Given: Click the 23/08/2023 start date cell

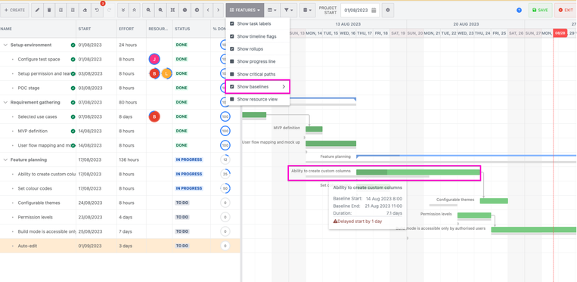Looking at the screenshot, I should coord(90,217).
